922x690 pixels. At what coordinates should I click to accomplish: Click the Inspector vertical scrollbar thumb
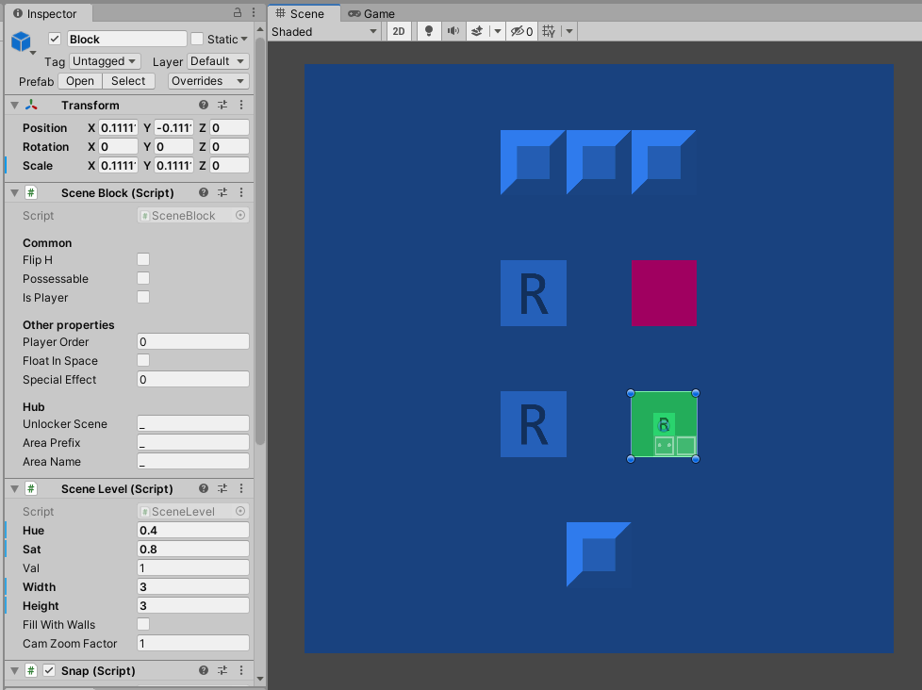[260, 241]
